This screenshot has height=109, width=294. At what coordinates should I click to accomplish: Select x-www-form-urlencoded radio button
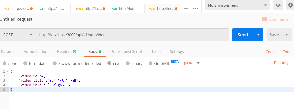(55, 63)
